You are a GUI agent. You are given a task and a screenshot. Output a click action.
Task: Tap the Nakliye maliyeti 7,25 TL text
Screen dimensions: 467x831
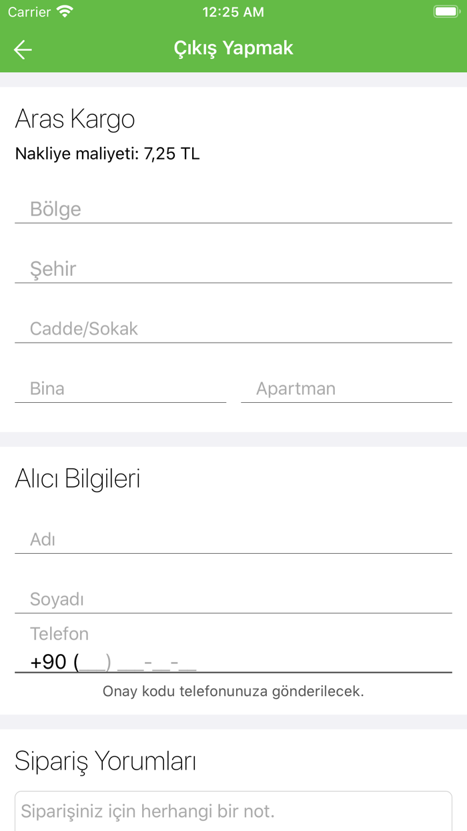108,153
